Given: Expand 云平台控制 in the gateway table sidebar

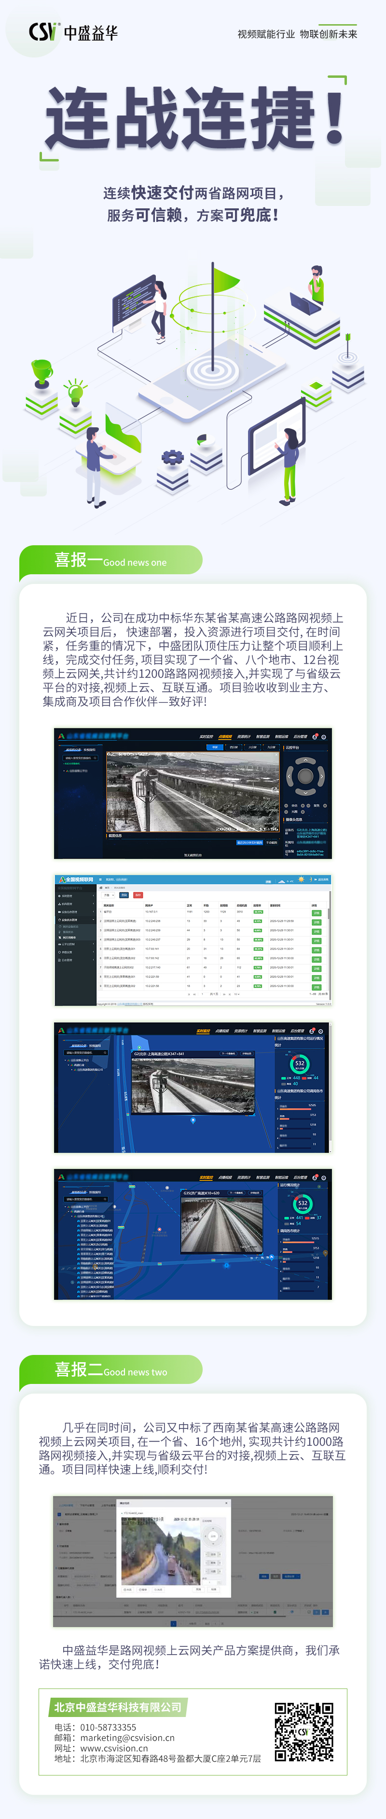Looking at the screenshot, I should pyautogui.click(x=76, y=944).
